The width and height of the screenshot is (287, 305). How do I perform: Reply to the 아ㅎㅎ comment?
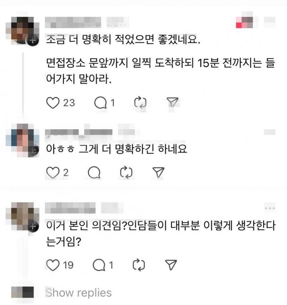tap(94, 173)
